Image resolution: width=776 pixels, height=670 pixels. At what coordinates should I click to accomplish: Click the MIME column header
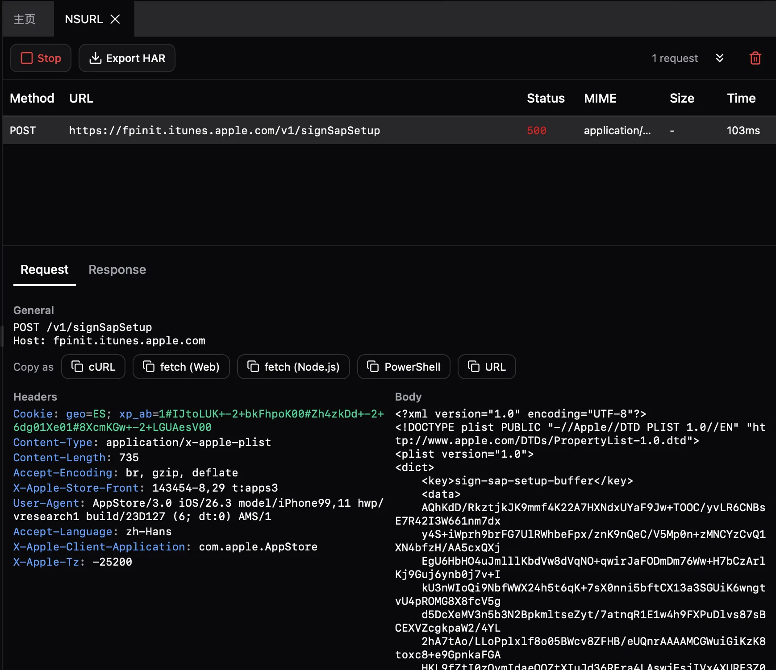coord(600,98)
